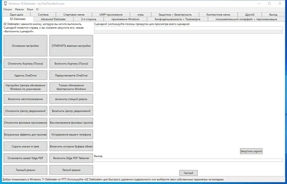
Task: Close the Windows 10 Debloater window
Action: click(280, 4)
